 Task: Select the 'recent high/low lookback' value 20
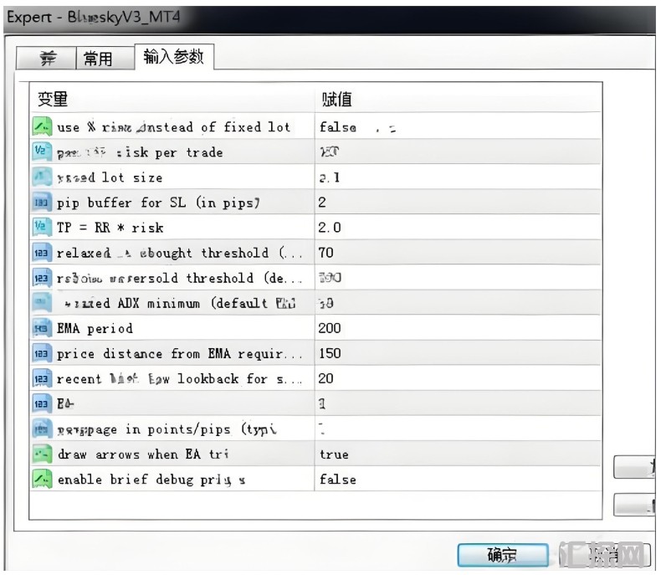pos(326,378)
